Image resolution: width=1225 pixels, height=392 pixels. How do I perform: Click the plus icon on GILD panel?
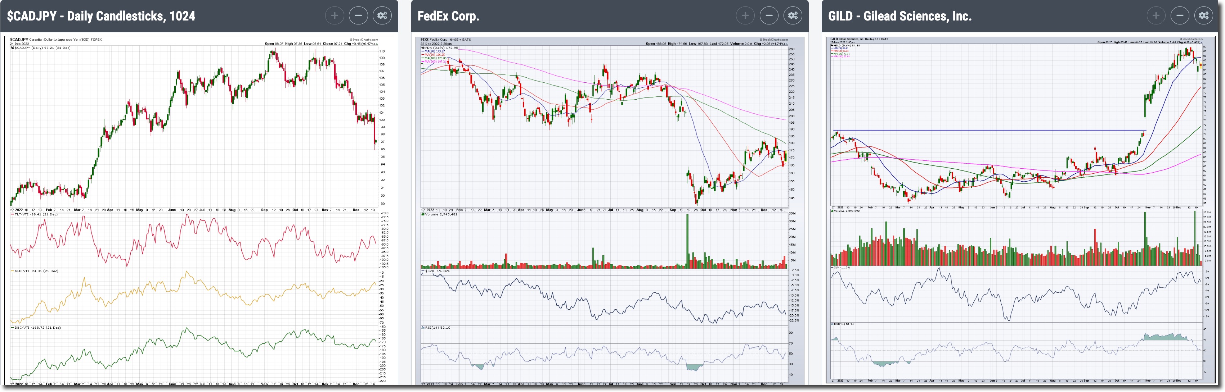click(1156, 16)
